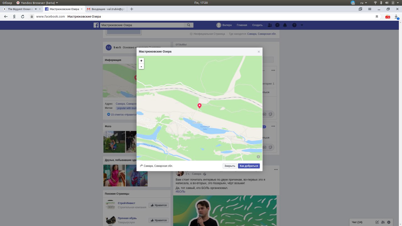Bookmark the page with the bookmark icon
This screenshot has width=402, height=226.
pyautogui.click(x=377, y=16)
